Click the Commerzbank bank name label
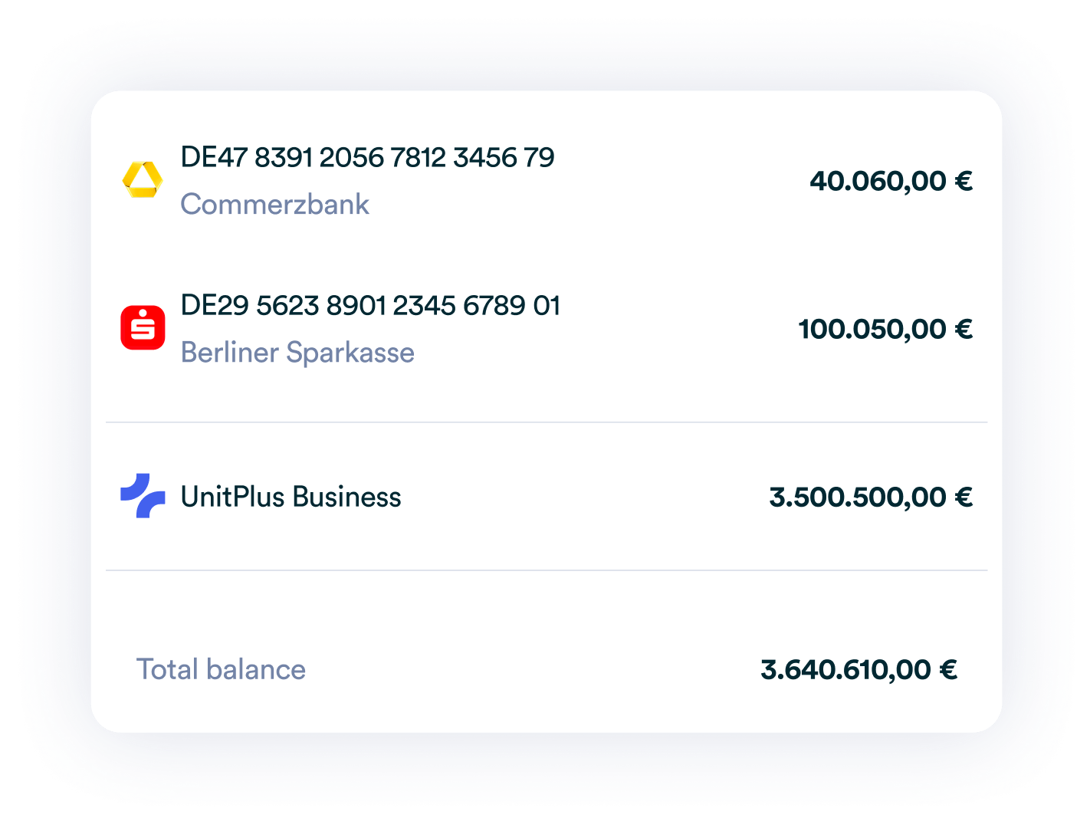The image size is (1090, 821). pyautogui.click(x=274, y=204)
